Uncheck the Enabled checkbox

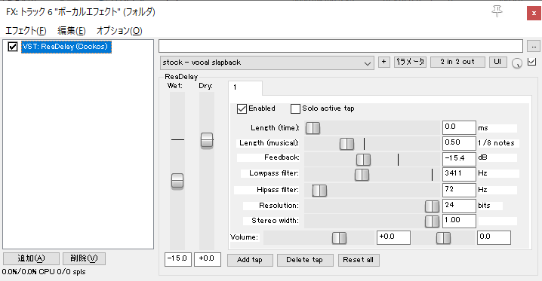[242, 109]
